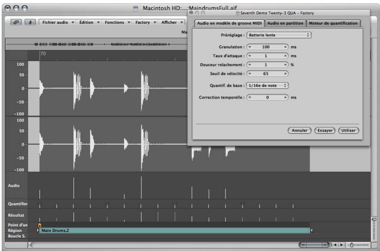Click the scroll right arrow at bottom
Screen dimensions: 380x251
tap(341, 245)
